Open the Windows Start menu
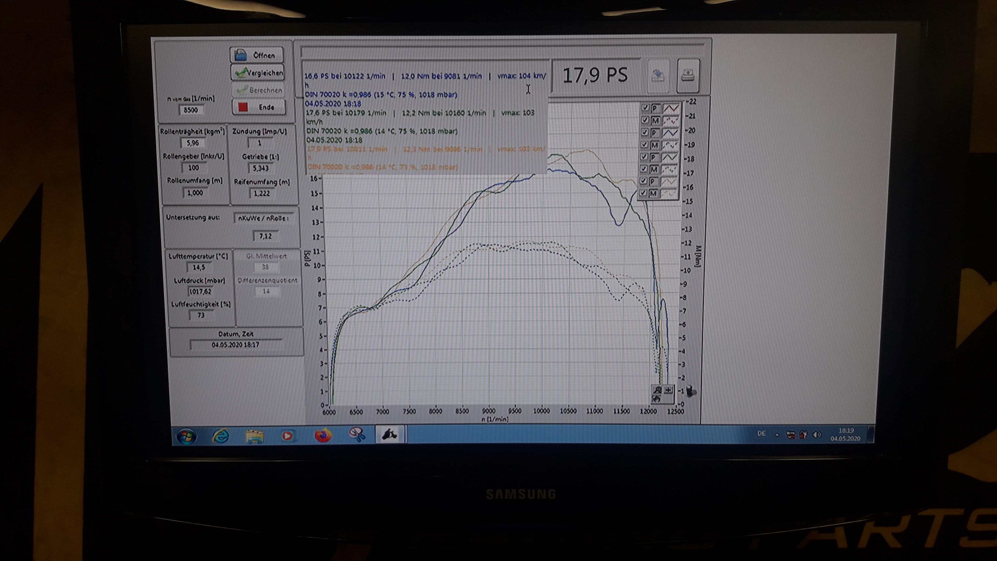 (x=187, y=436)
